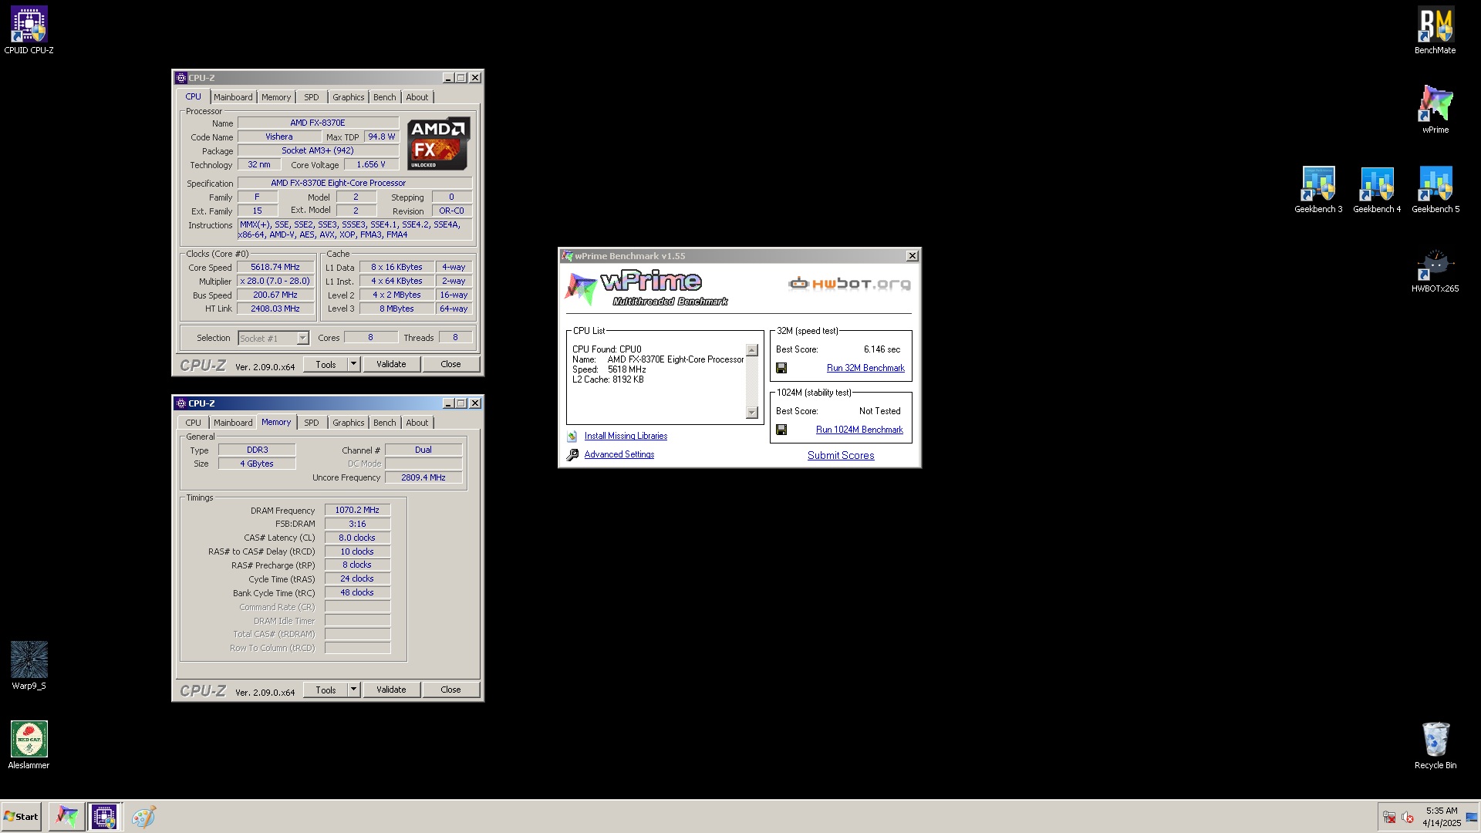Click Validate in top CPU-Z window
The width and height of the screenshot is (1481, 833).
[x=391, y=364]
